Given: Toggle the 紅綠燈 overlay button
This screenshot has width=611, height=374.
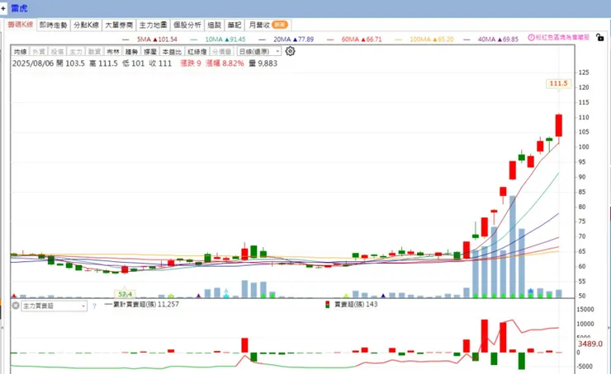Looking at the screenshot, I should tap(197, 51).
